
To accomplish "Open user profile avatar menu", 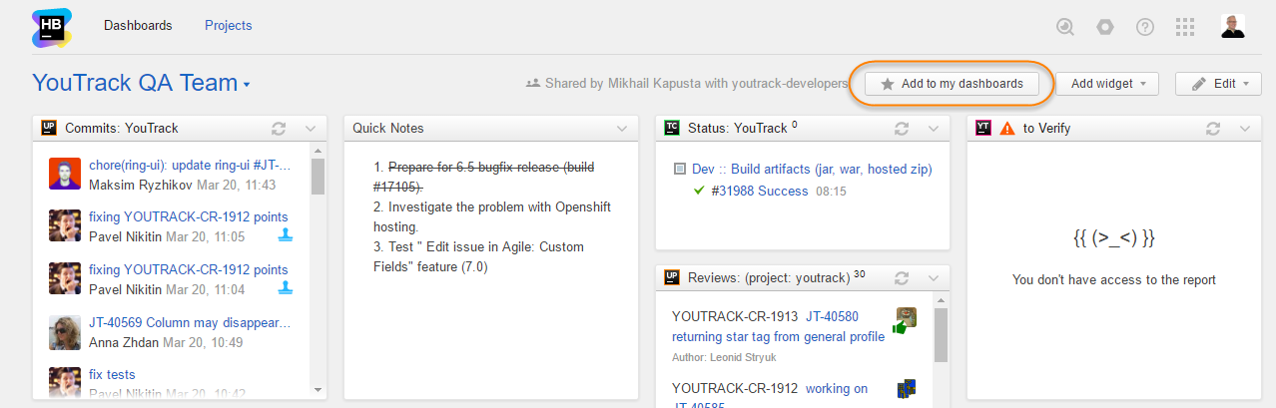I will pyautogui.click(x=1232, y=27).
